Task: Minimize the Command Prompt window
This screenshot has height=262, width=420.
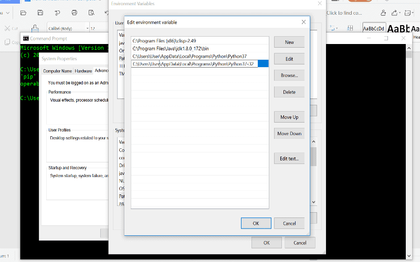Action: tap(369, 38)
